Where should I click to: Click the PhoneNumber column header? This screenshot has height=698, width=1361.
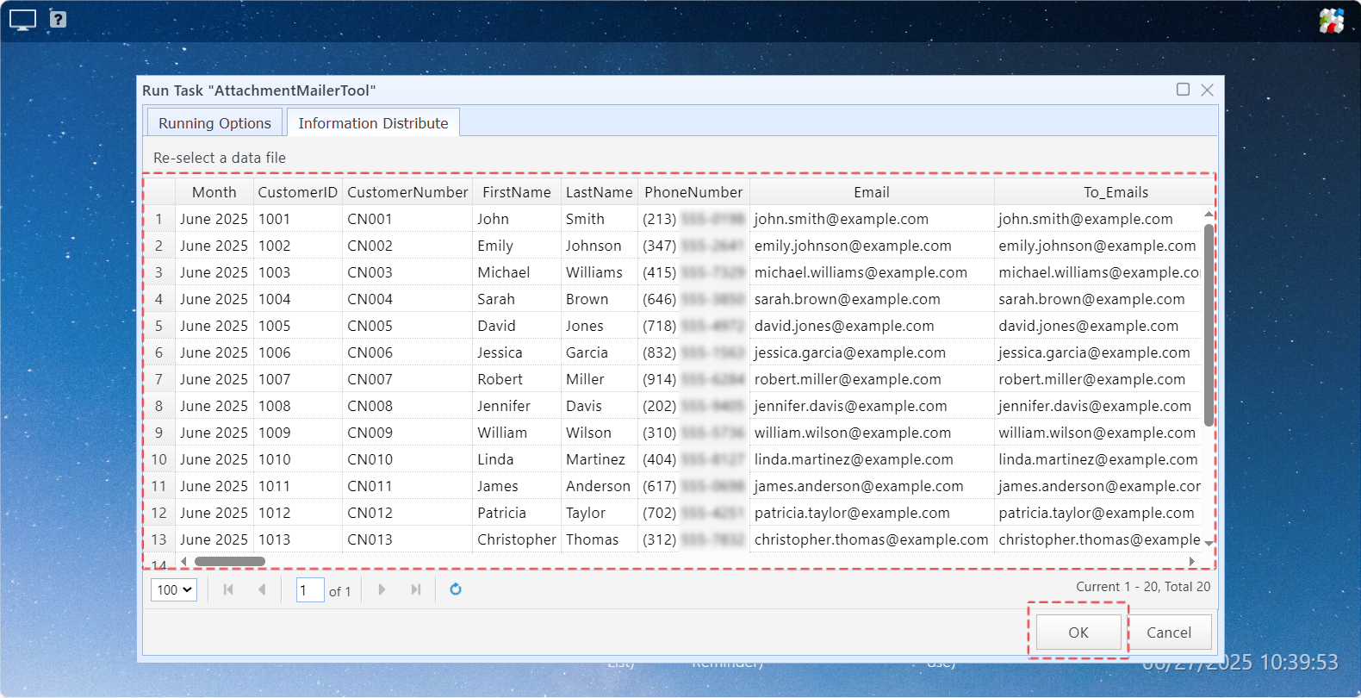pos(693,192)
